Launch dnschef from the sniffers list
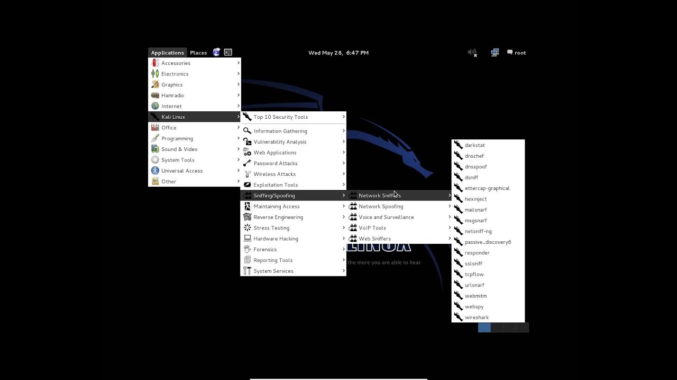Viewport: 677px width, 380px height. (x=488, y=156)
